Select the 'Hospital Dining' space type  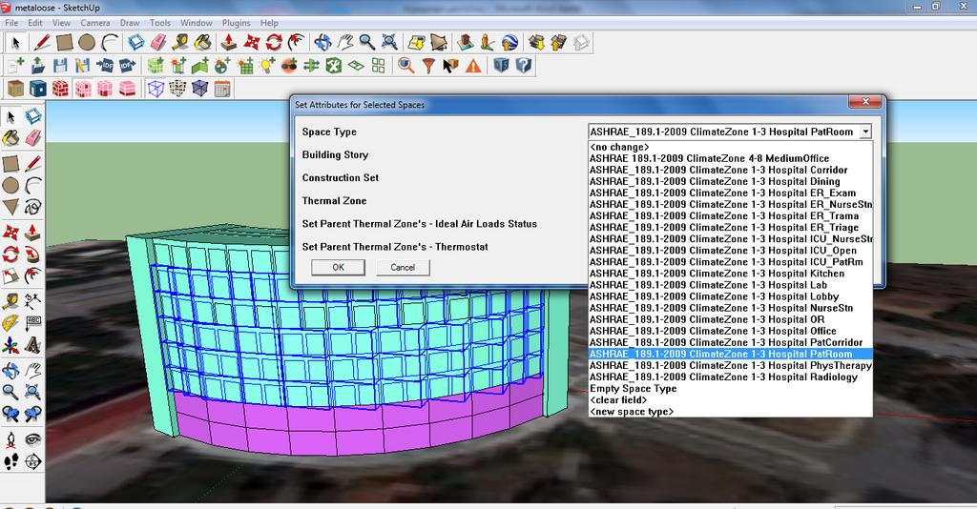tap(730, 181)
